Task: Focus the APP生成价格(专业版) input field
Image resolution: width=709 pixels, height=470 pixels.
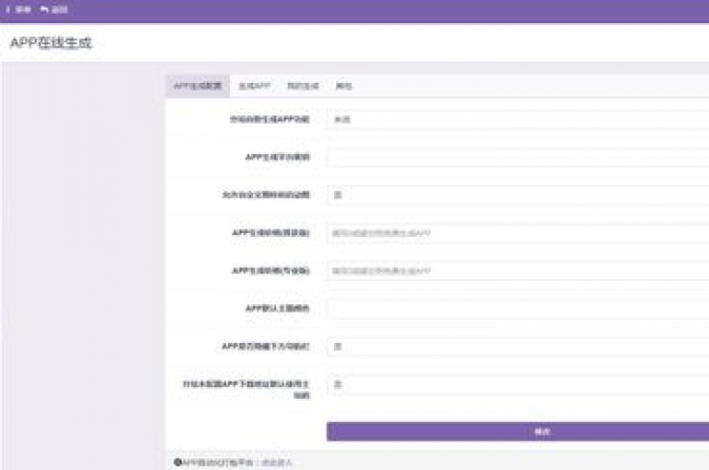Action: click(518, 271)
